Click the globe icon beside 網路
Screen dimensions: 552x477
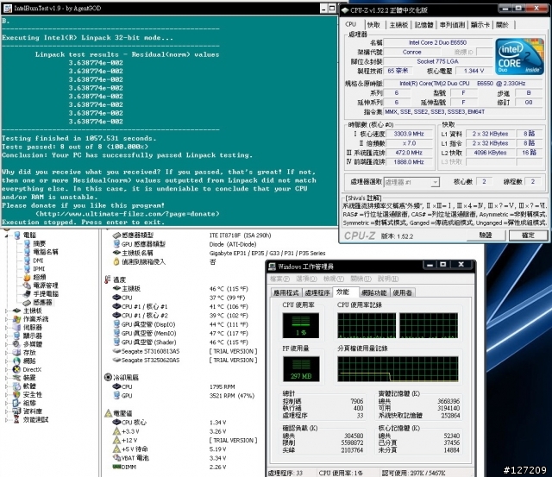pos(16,361)
